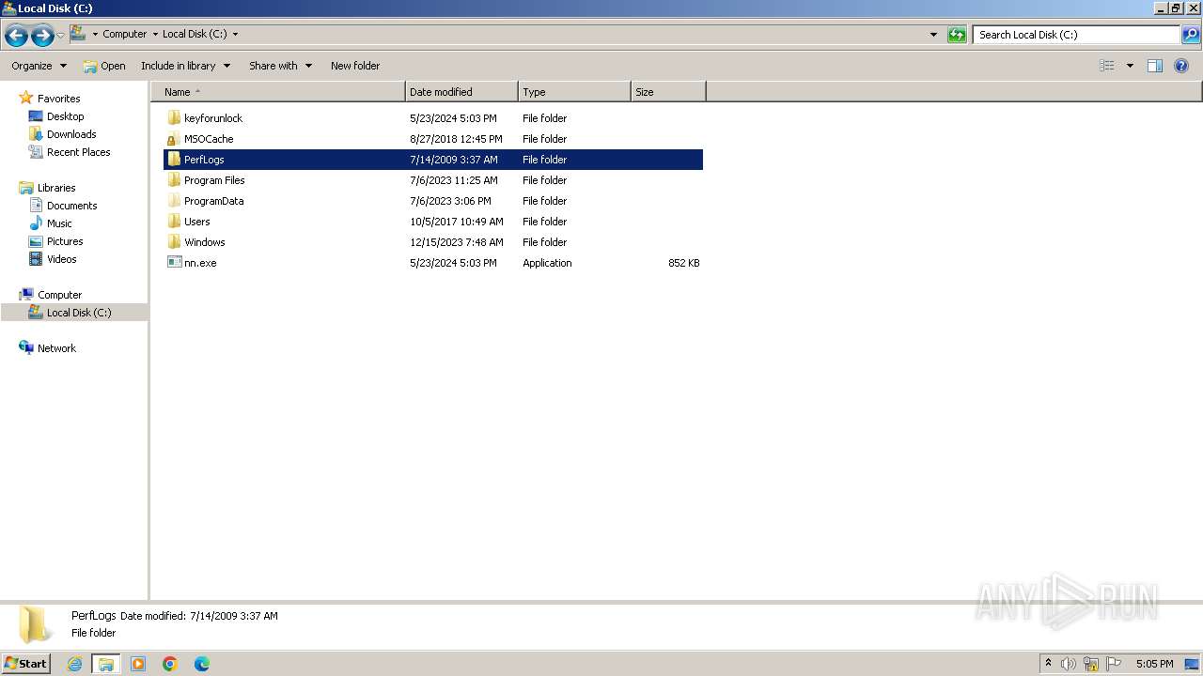This screenshot has height=676, width=1203.
Task: Click the network tray icon
Action: 1091,664
